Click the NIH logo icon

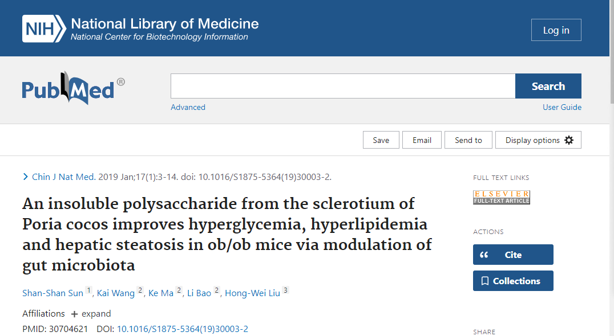[44, 29]
